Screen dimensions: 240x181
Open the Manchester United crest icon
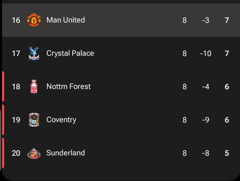tap(34, 20)
